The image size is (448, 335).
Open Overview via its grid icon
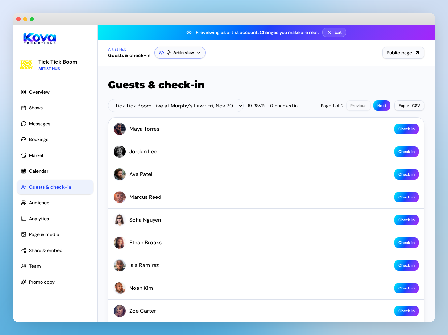point(24,92)
